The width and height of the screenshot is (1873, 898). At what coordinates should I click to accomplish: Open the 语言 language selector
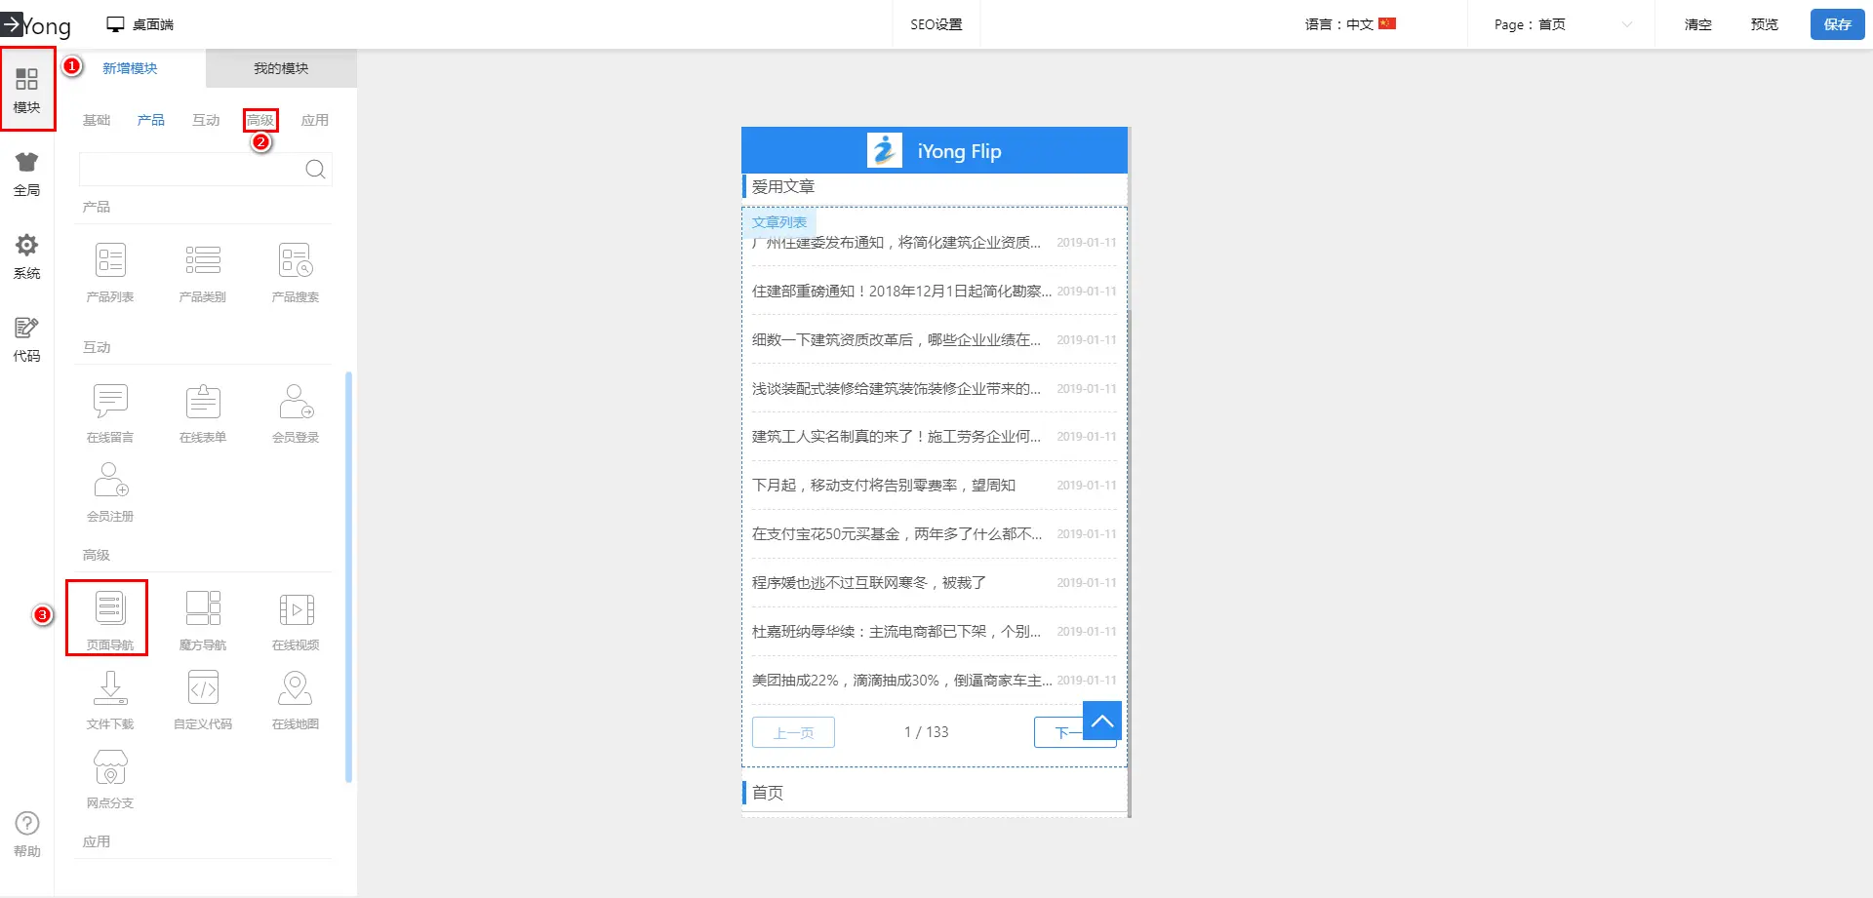point(1350,24)
